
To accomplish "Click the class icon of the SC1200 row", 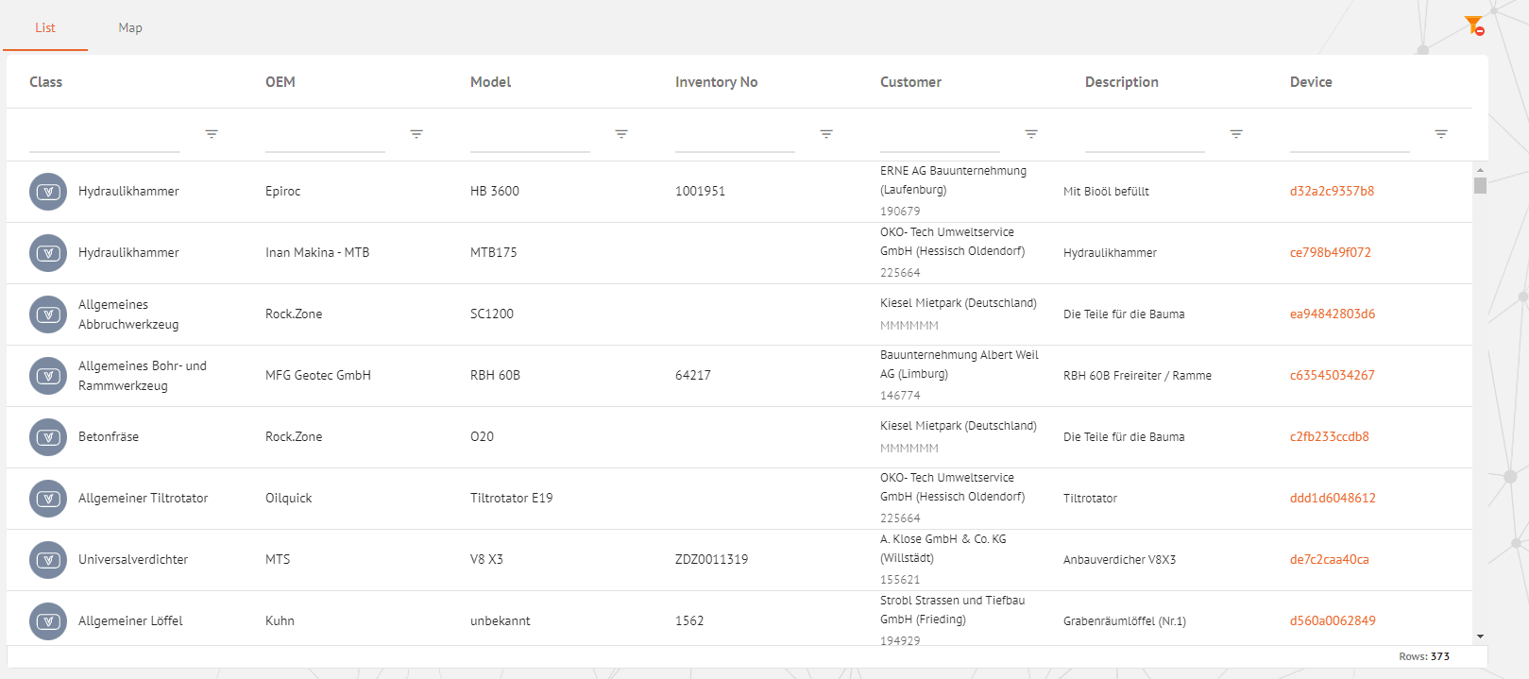I will (48, 314).
